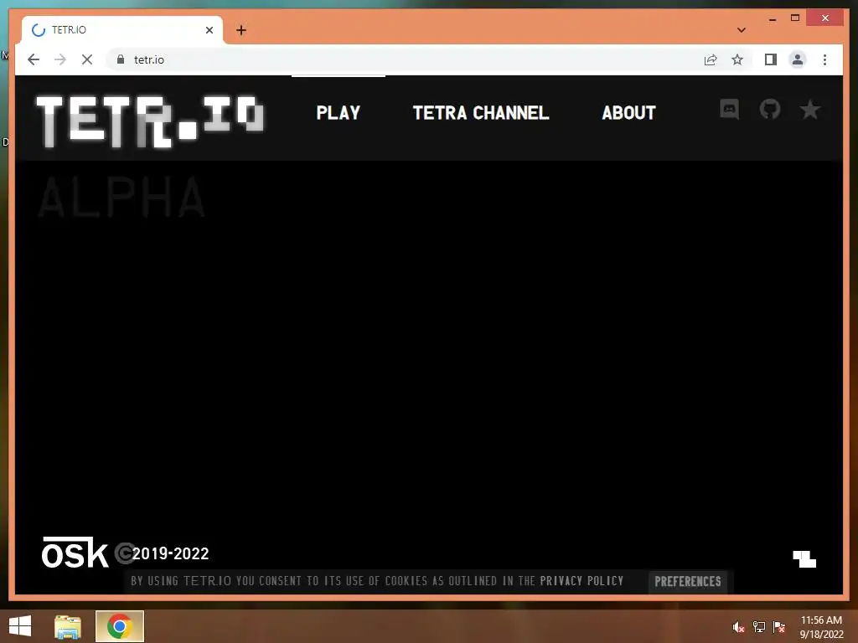
Task: Click the browser forward arrow
Action: (x=60, y=59)
